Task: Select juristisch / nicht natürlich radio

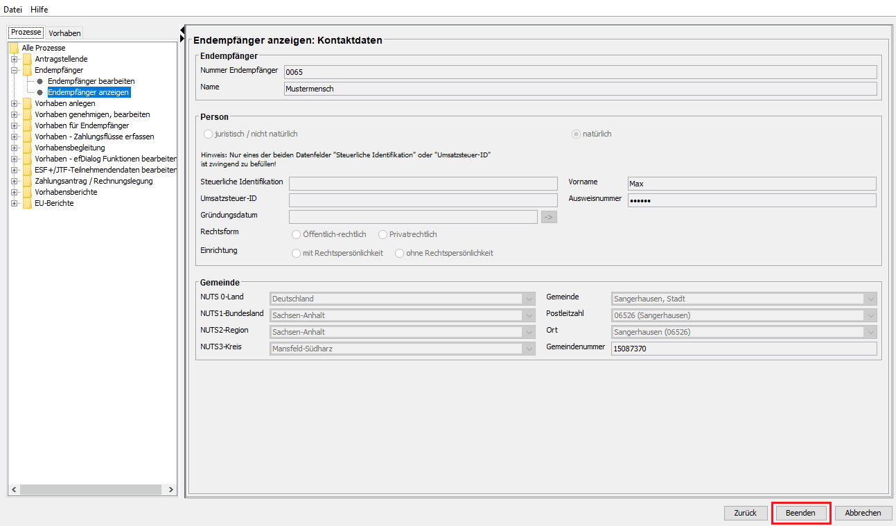Action: click(208, 134)
